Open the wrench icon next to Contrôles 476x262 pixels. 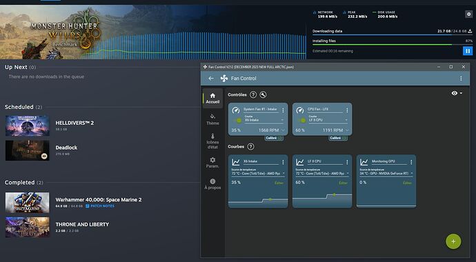(263, 94)
